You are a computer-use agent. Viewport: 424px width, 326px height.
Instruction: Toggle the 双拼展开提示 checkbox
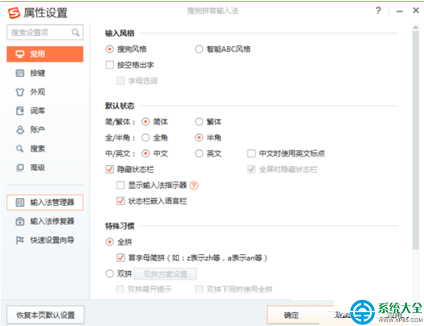[120, 290]
